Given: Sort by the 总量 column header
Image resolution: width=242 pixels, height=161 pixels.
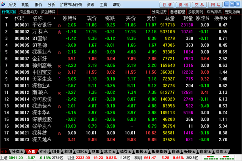Looking at the screenshot, I should (x=170, y=18).
